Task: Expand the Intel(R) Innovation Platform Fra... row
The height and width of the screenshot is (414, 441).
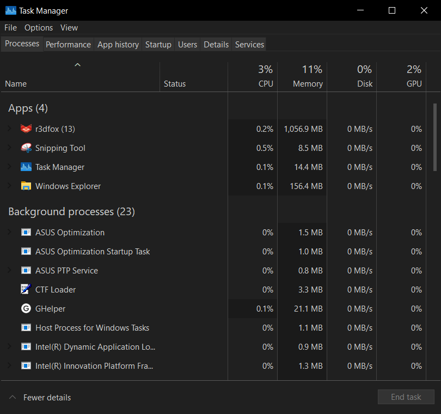Action: 9,366
